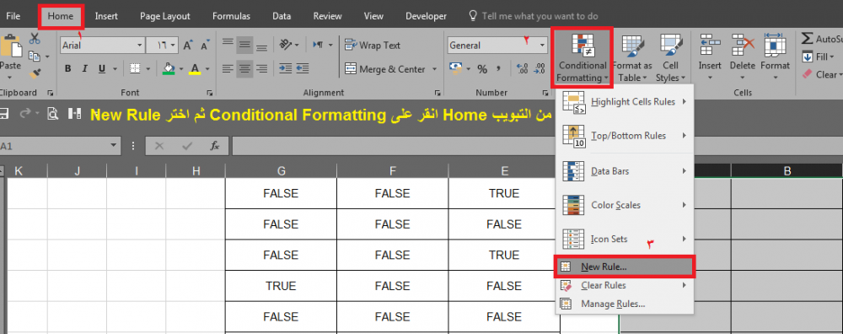Click the Insert cells button

click(710, 58)
